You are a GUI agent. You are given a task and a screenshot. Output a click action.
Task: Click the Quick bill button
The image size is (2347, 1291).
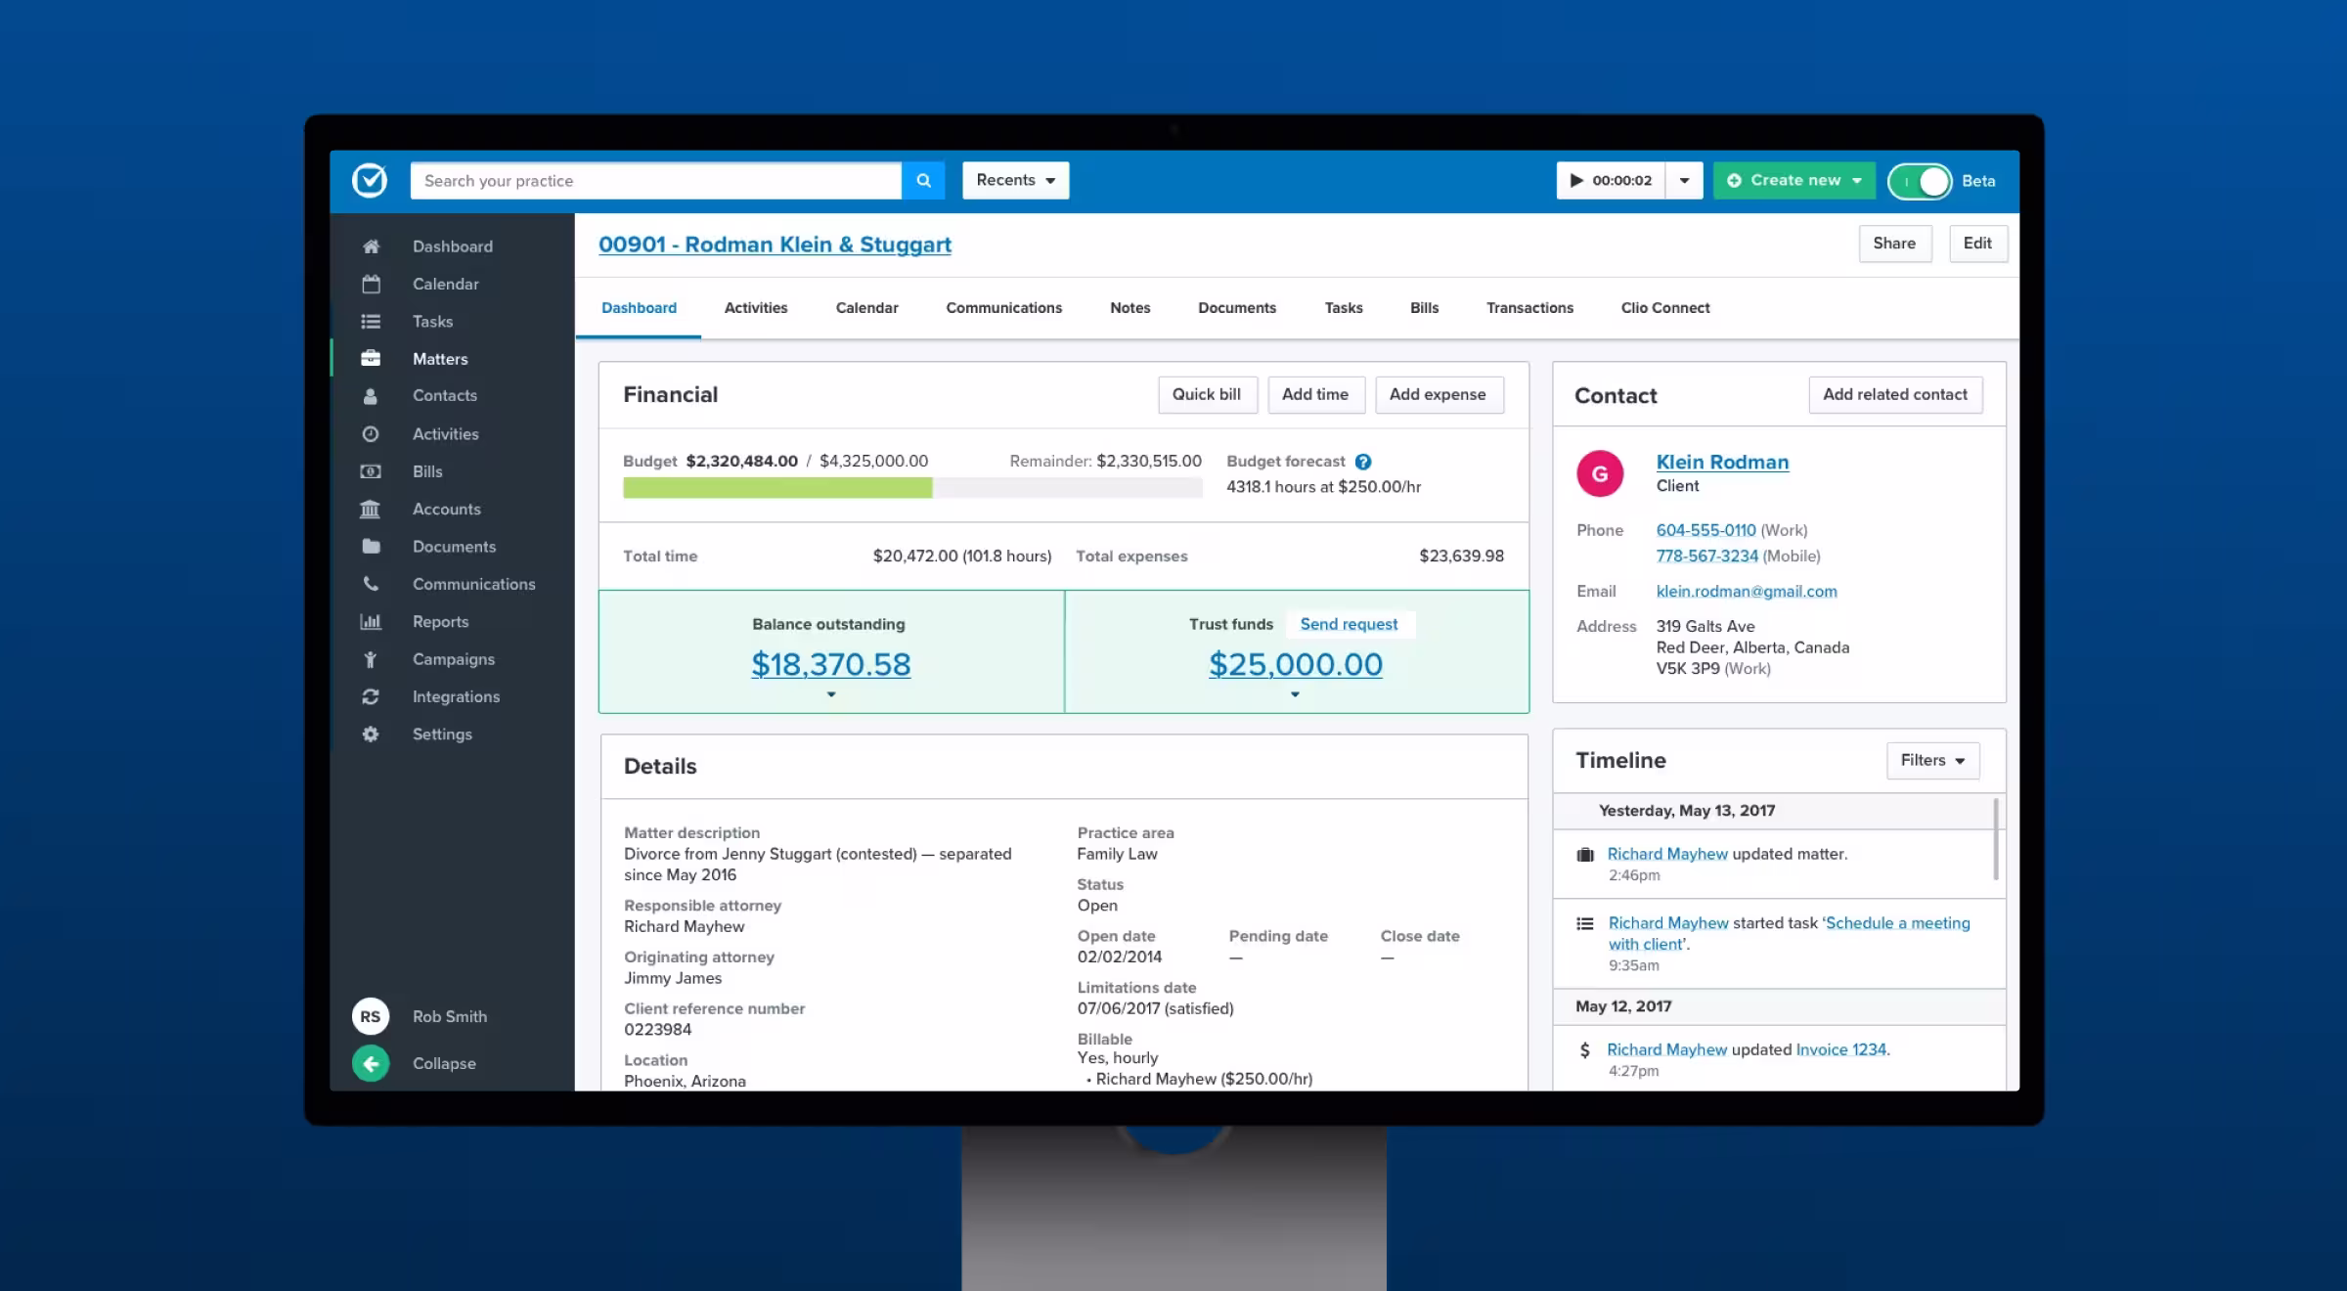[1207, 394]
